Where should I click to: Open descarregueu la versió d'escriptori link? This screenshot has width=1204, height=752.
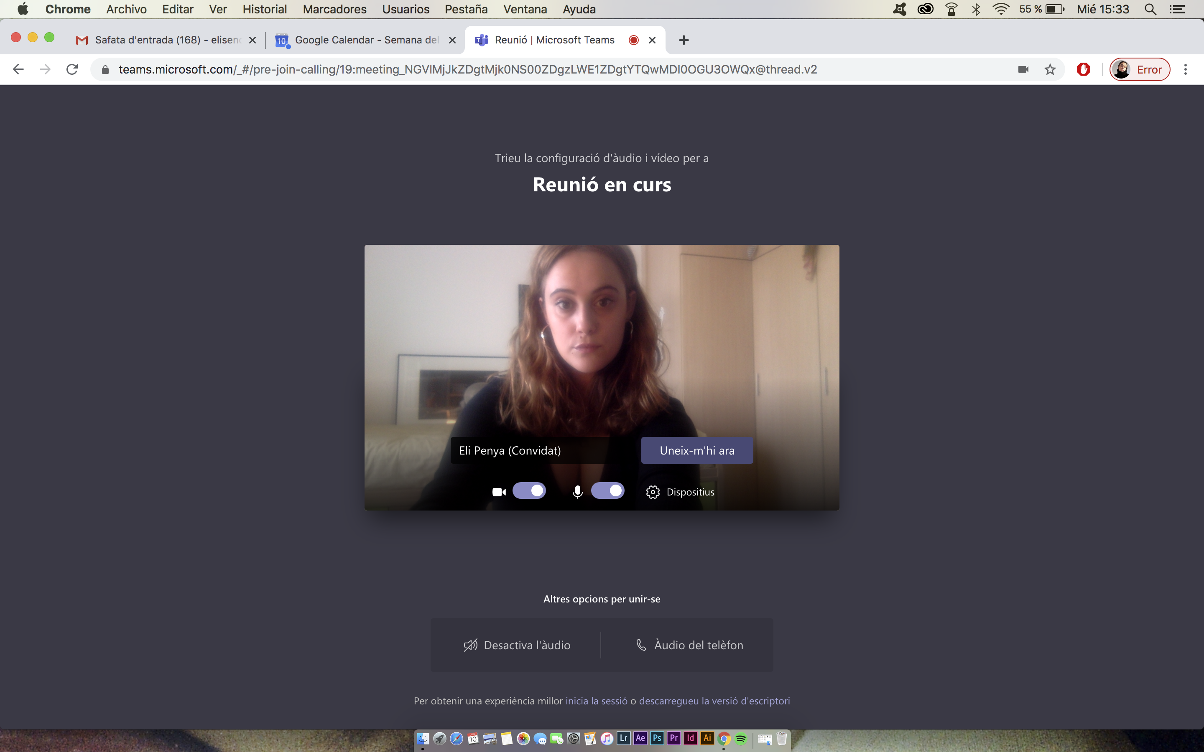[x=714, y=701]
